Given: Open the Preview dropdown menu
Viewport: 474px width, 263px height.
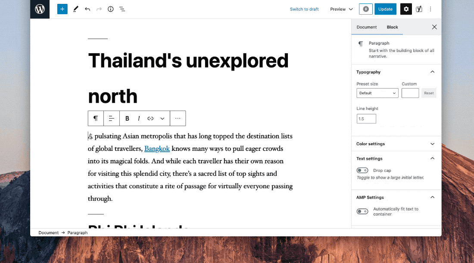Looking at the screenshot, I should (x=341, y=9).
